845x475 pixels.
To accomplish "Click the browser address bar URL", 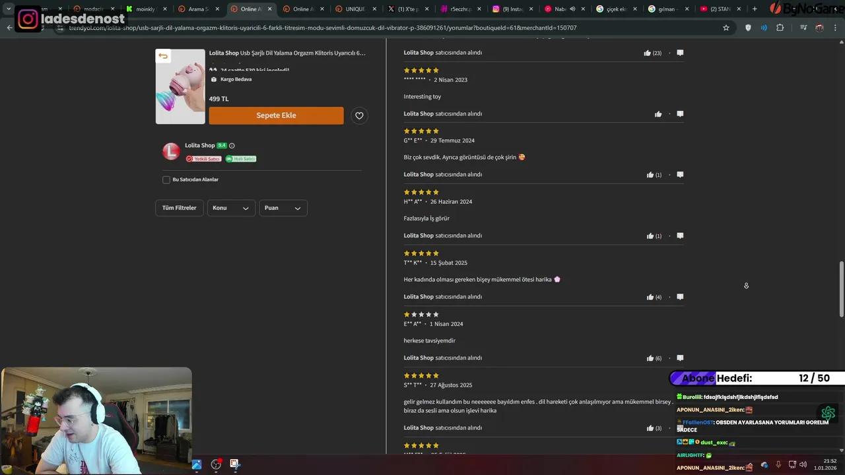I will click(323, 28).
